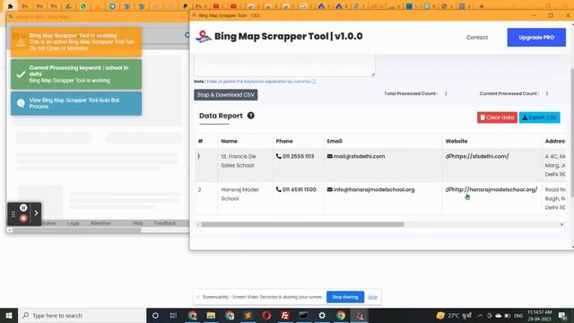Click the Data Report help question icon
The image size is (574, 323).
251,116
